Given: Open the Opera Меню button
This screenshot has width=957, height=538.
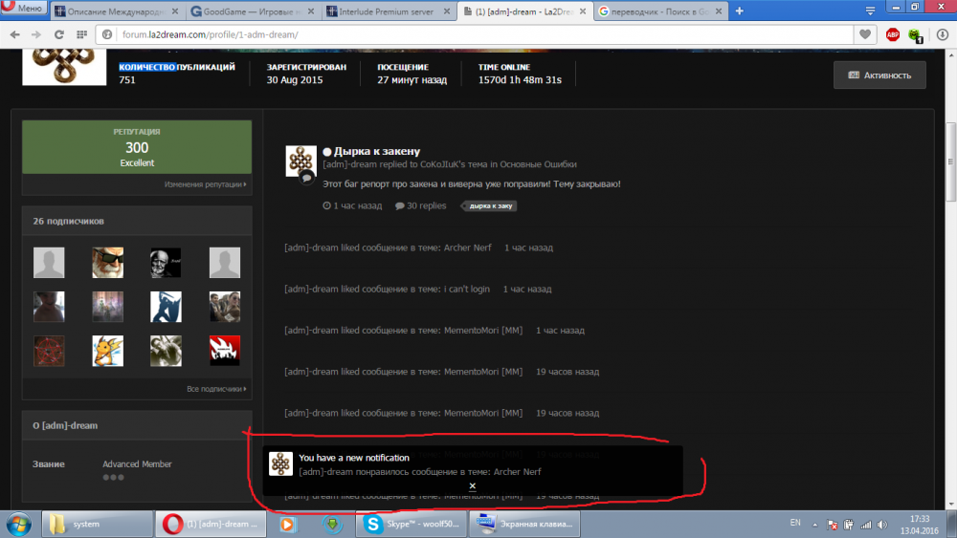Looking at the screenshot, I should [x=24, y=11].
